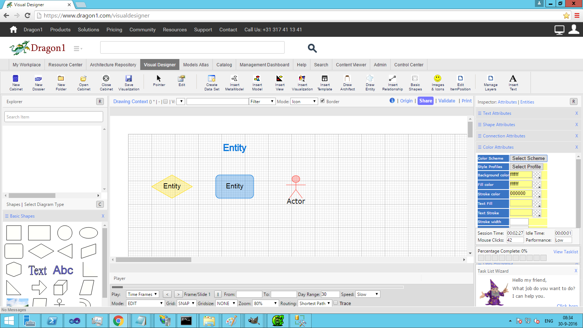This screenshot has width=583, height=328.
Task: Open Chrome from the taskbar
Action: pyautogui.click(x=118, y=321)
